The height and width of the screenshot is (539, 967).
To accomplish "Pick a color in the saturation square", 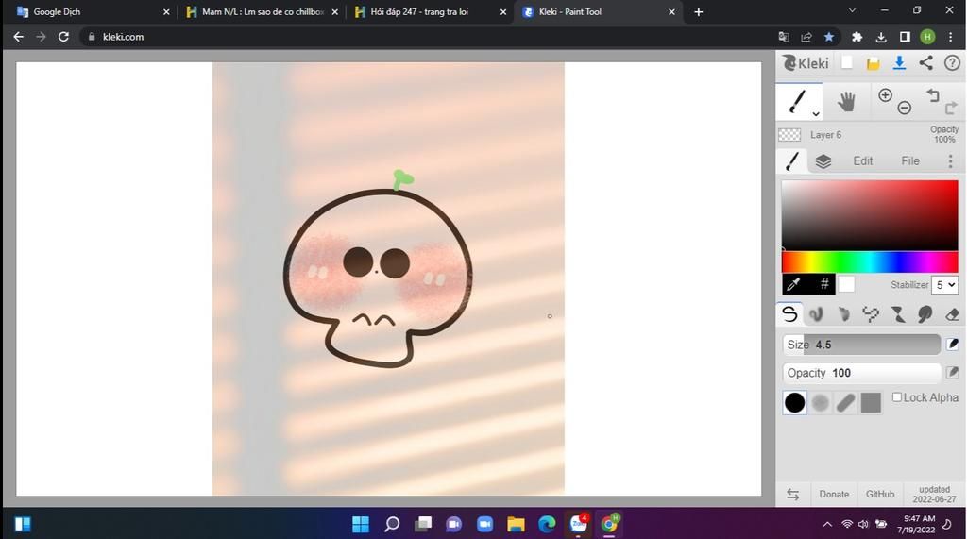I will click(870, 215).
